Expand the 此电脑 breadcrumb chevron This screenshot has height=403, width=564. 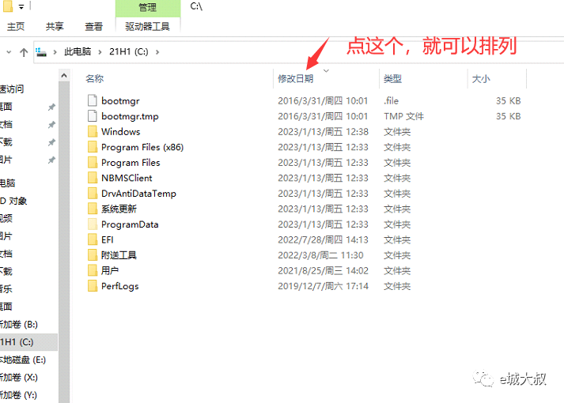[99, 52]
